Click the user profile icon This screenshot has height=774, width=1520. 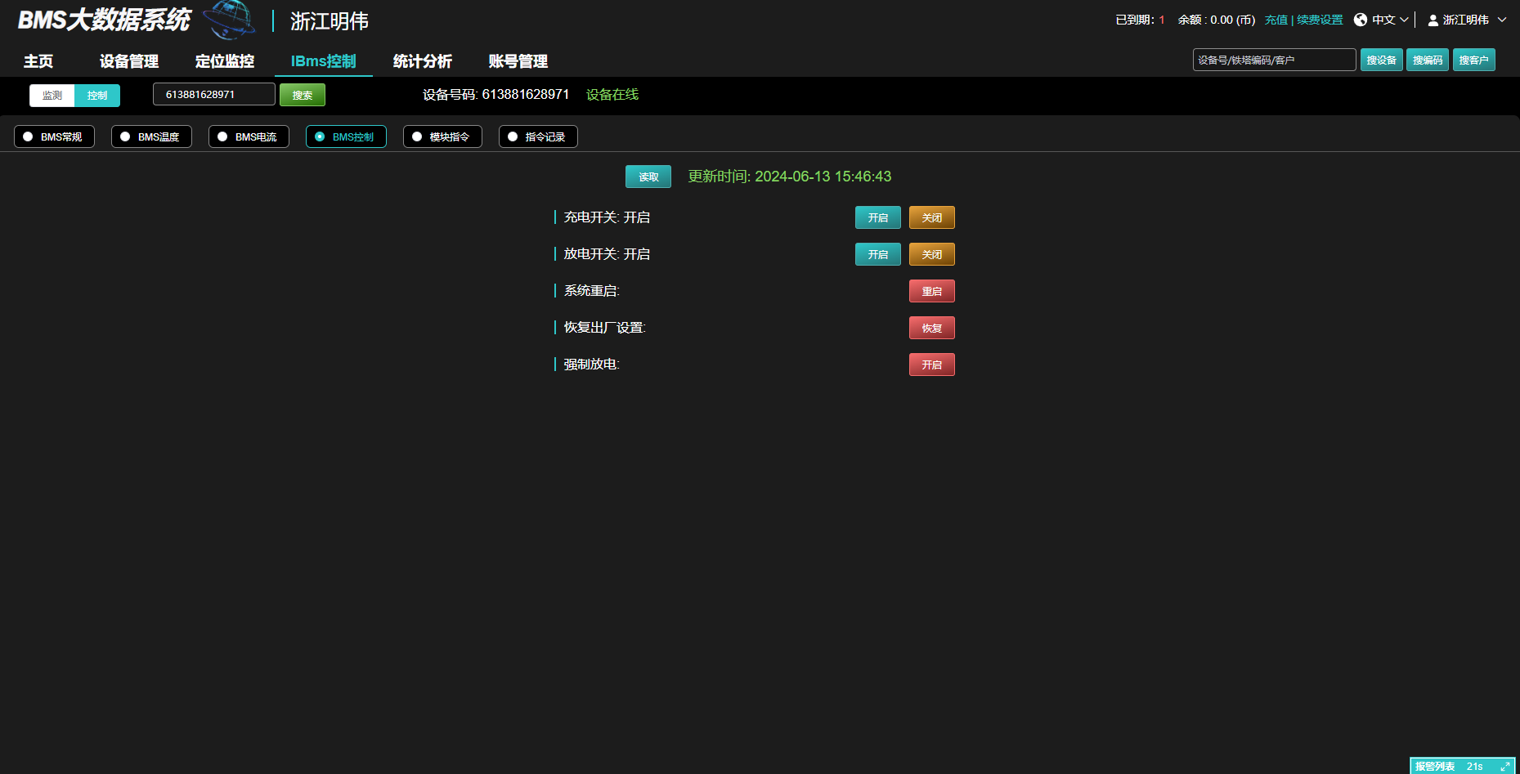point(1433,20)
